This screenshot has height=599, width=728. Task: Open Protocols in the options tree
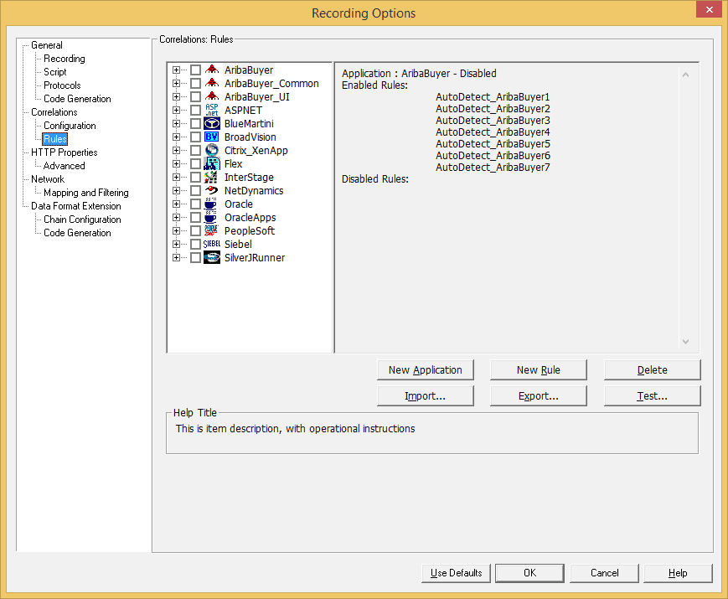[x=62, y=85]
